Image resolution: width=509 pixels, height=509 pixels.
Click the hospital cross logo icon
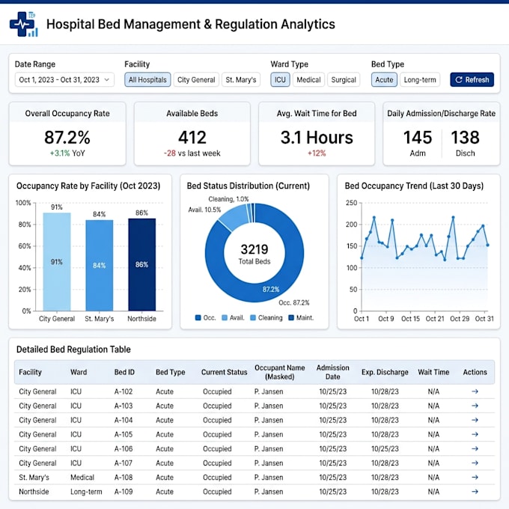coord(24,25)
